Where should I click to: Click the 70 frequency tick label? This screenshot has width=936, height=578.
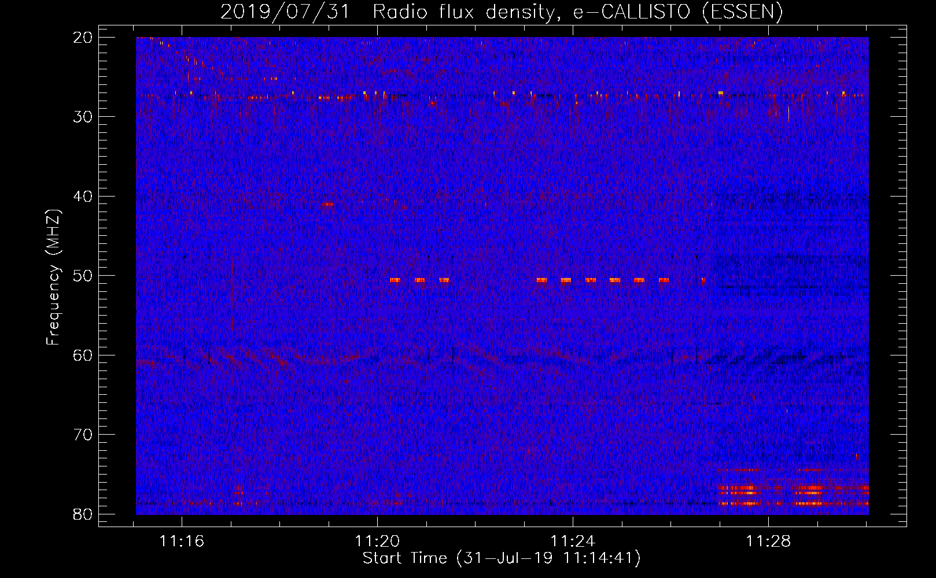tap(83, 435)
